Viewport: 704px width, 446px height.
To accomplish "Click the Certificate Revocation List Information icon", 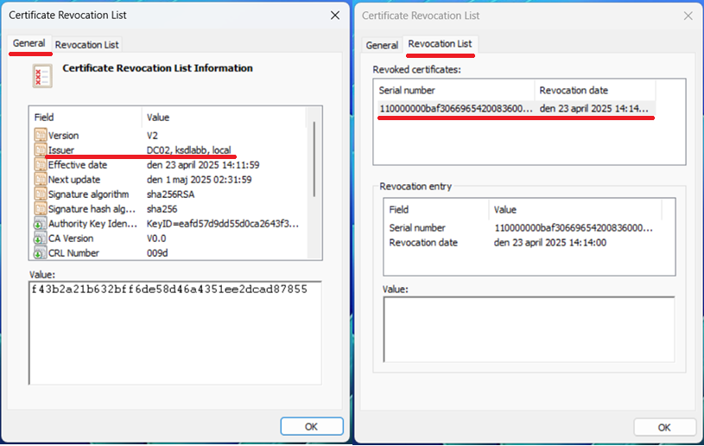I will [x=42, y=75].
